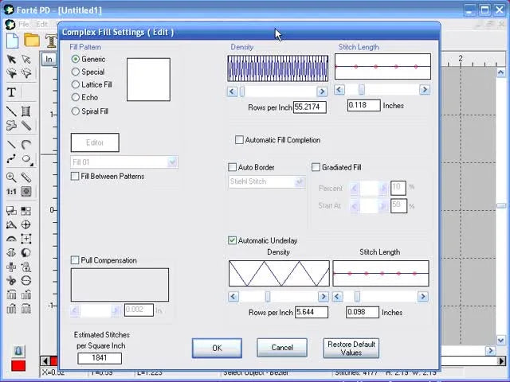510x382 pixels.
Task: Open the File menu
Action: tap(23, 25)
